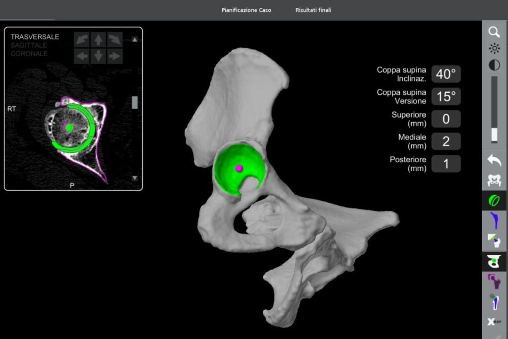Click the rotate-clockwise arrow in the CT panel
The width and height of the screenshot is (508, 339).
(115, 39)
